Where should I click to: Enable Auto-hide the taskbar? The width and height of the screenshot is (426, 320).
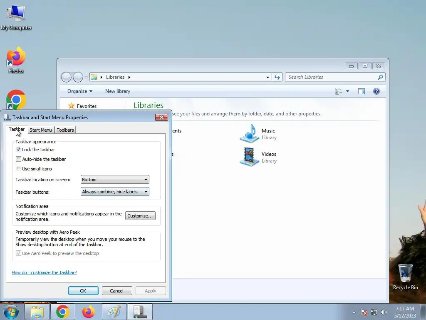click(18, 159)
